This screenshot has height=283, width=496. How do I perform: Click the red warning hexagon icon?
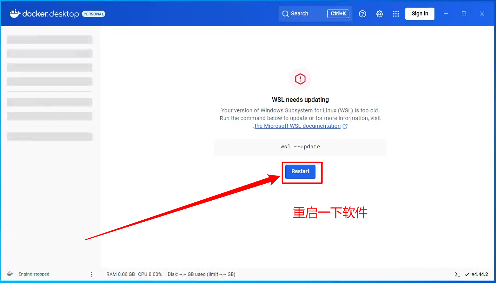click(300, 79)
